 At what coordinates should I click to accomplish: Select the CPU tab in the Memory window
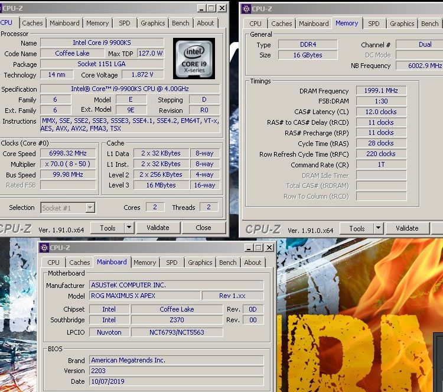coord(255,24)
